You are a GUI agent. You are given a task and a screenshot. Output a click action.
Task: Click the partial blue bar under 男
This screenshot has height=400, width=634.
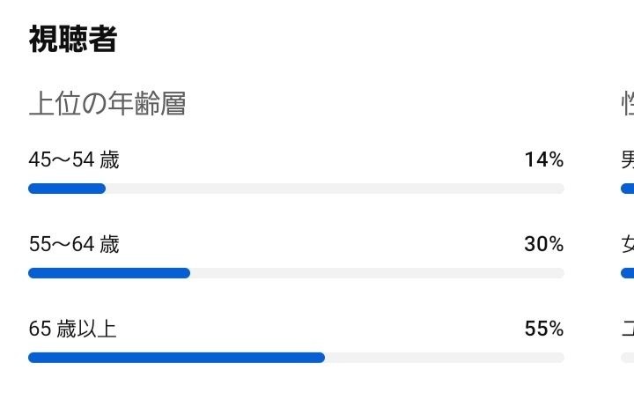point(627,189)
